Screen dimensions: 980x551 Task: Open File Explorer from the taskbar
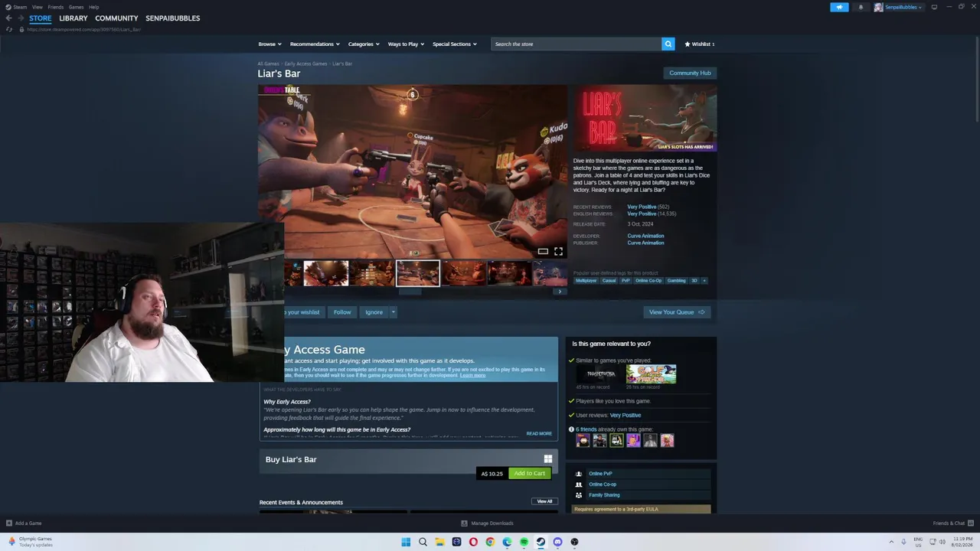coord(439,542)
